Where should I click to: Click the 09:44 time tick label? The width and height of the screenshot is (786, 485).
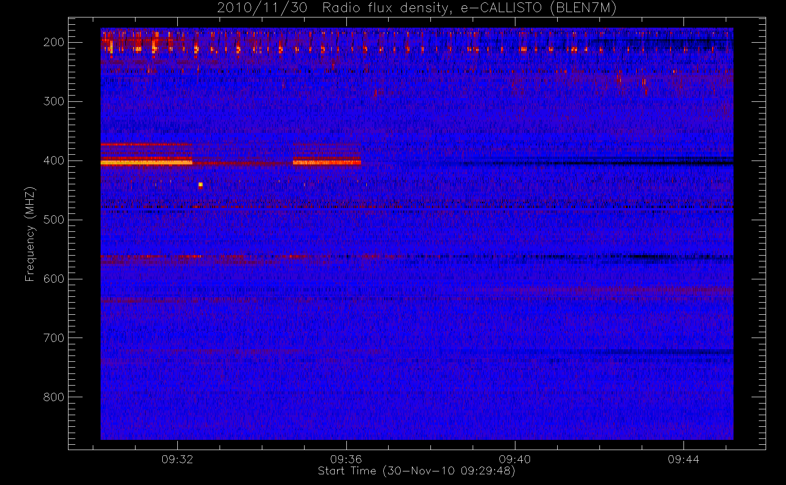click(683, 459)
